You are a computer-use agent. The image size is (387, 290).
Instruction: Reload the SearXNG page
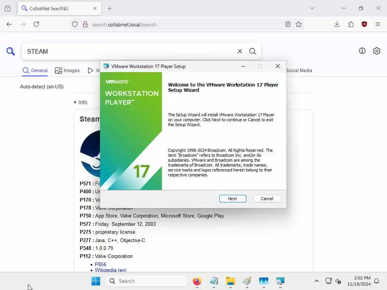(x=36, y=24)
